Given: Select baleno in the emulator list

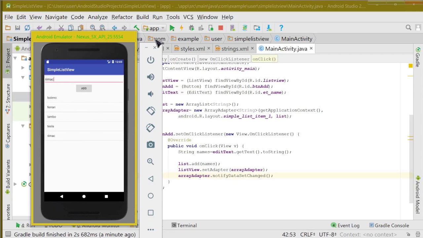Looking at the screenshot, I should 84,98.
